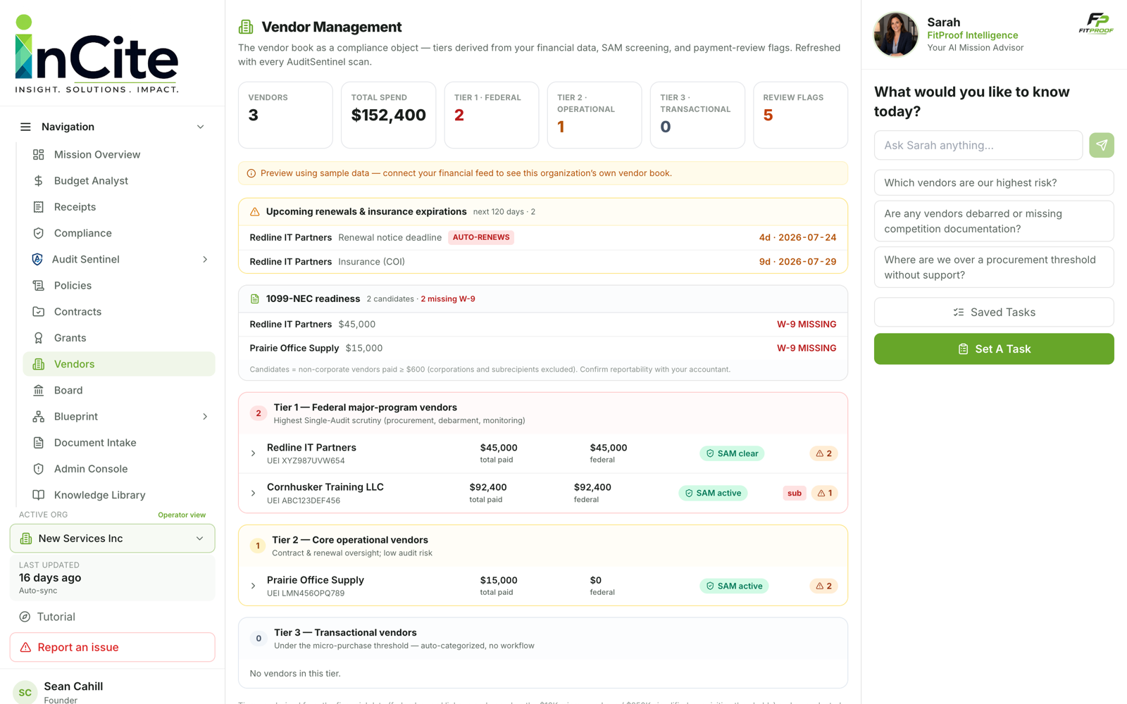
Task: Open the New Services Inc organization dropdown
Action: pyautogui.click(x=113, y=539)
